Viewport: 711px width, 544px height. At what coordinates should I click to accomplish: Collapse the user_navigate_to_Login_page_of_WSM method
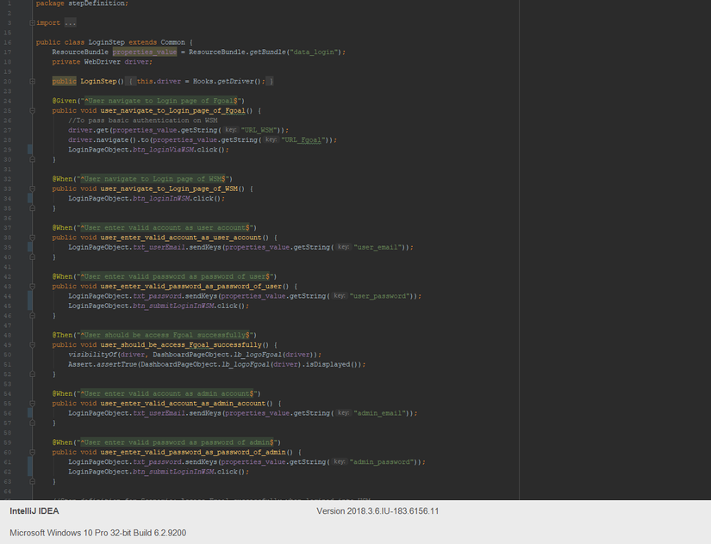pos(32,189)
